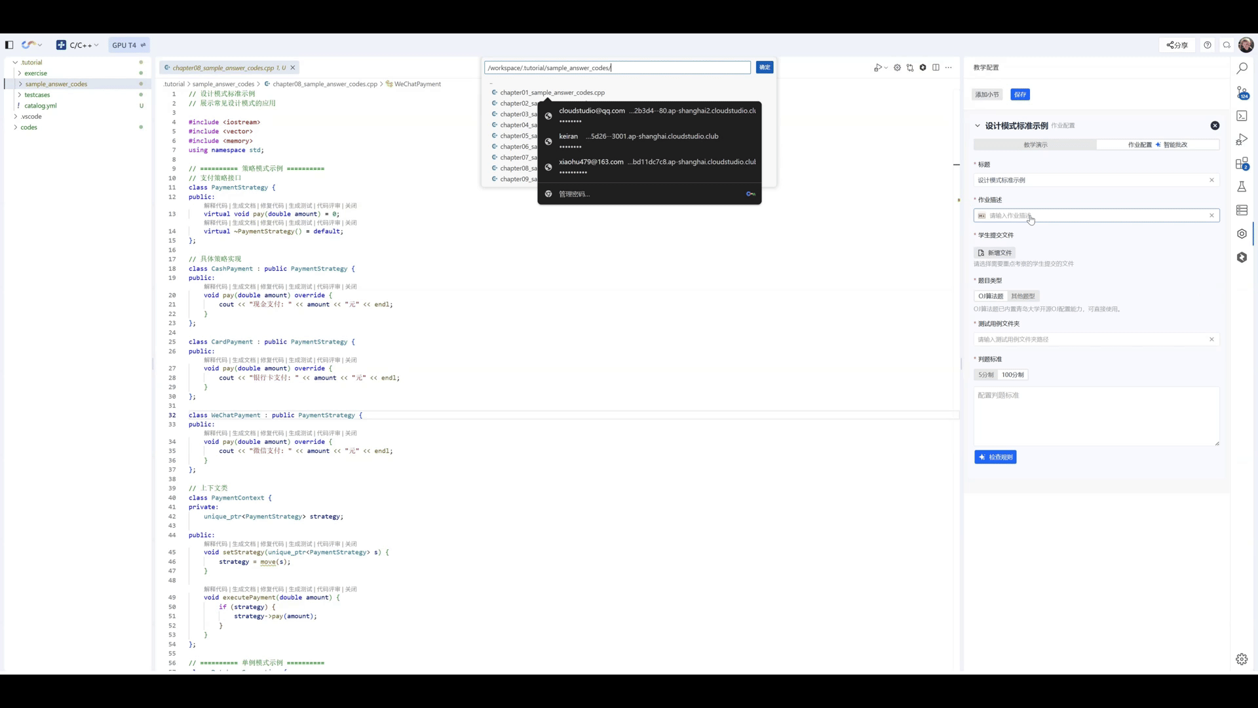The image size is (1258, 708).
Task: Open the settings gear at bottom right
Action: click(x=1242, y=659)
